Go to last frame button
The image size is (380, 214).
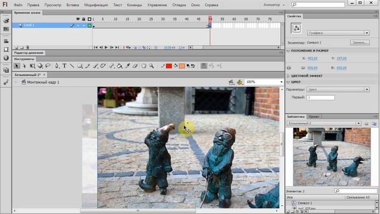117,48
